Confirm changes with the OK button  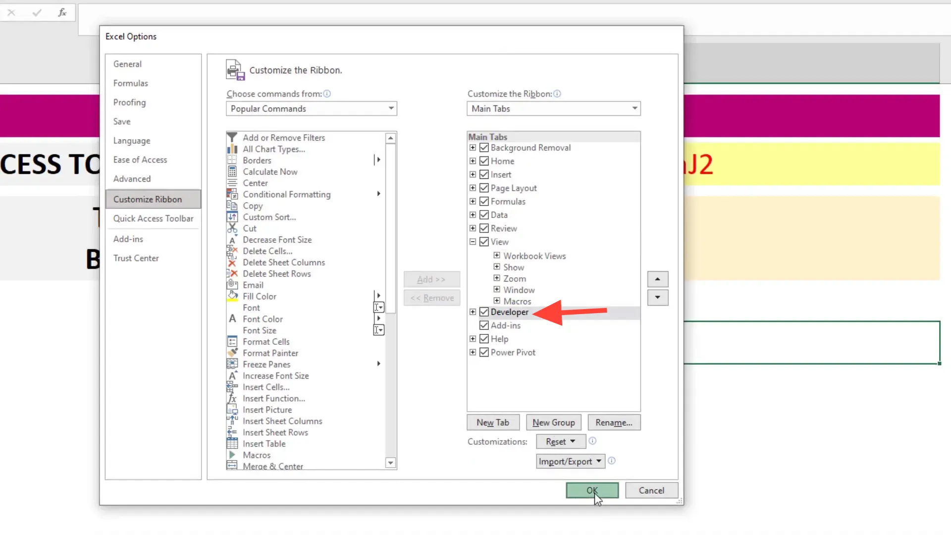(592, 490)
